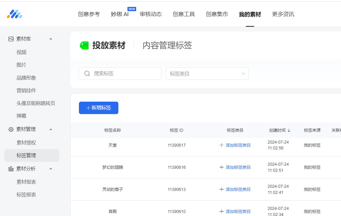
Task: Open the 妙思 AI navigation tab
Action: 120,14
